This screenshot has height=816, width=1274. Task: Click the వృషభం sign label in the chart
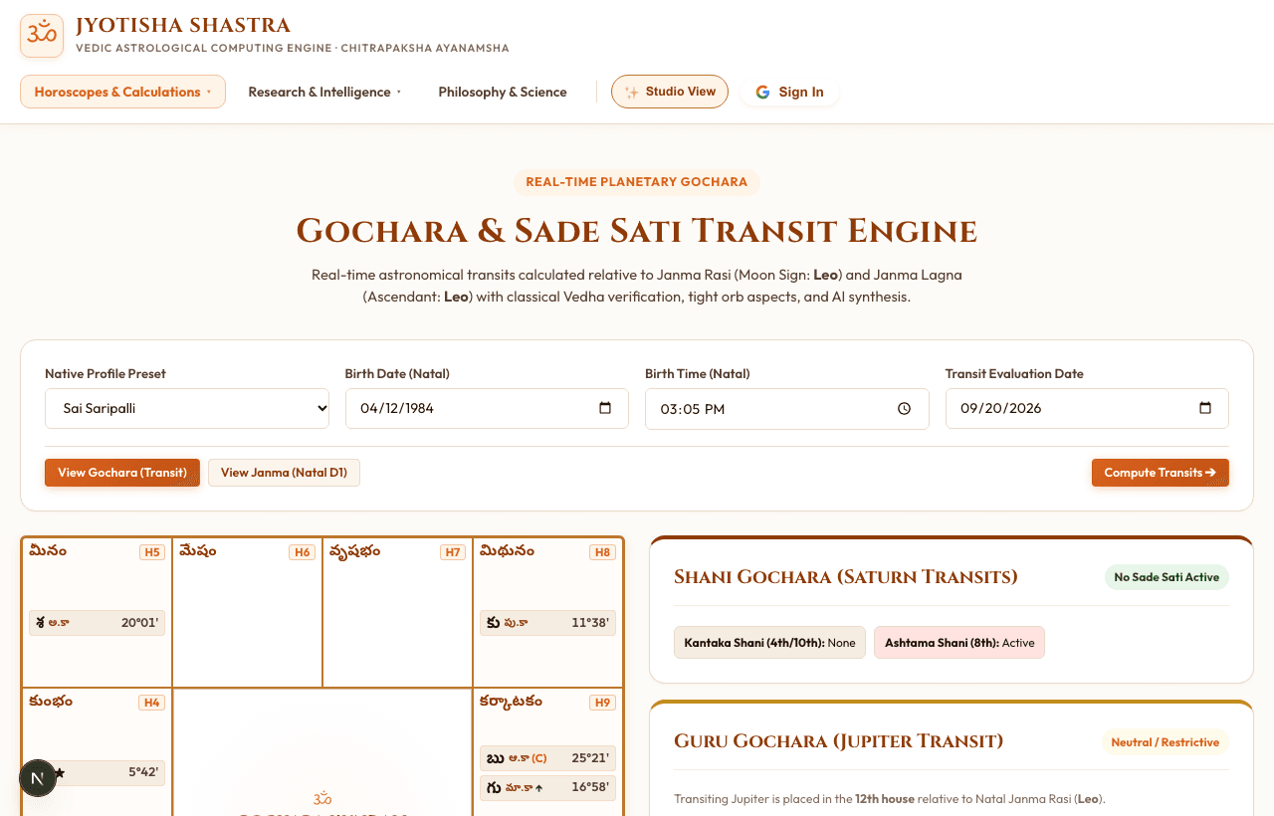pos(355,551)
